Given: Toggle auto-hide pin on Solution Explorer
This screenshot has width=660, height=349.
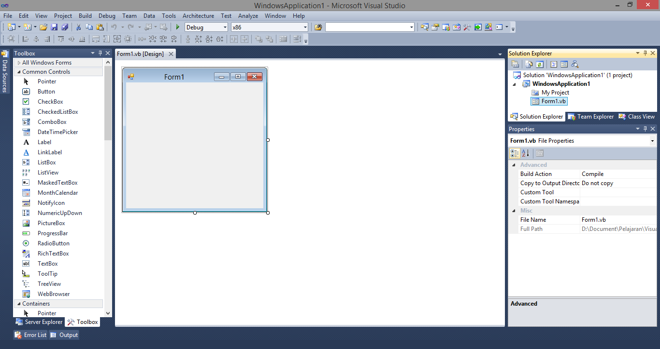Looking at the screenshot, I should point(645,53).
